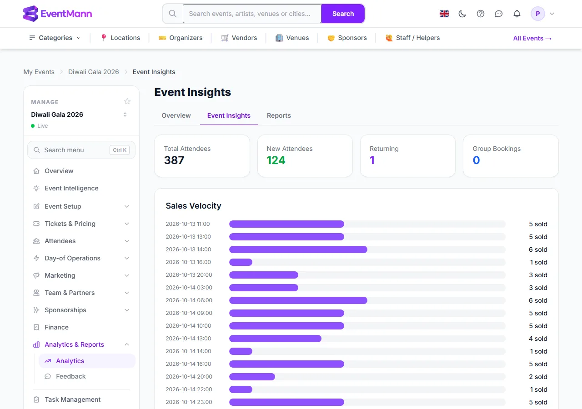Open Feedback sub-item in sidebar
This screenshot has height=409, width=582.
(x=87, y=376)
